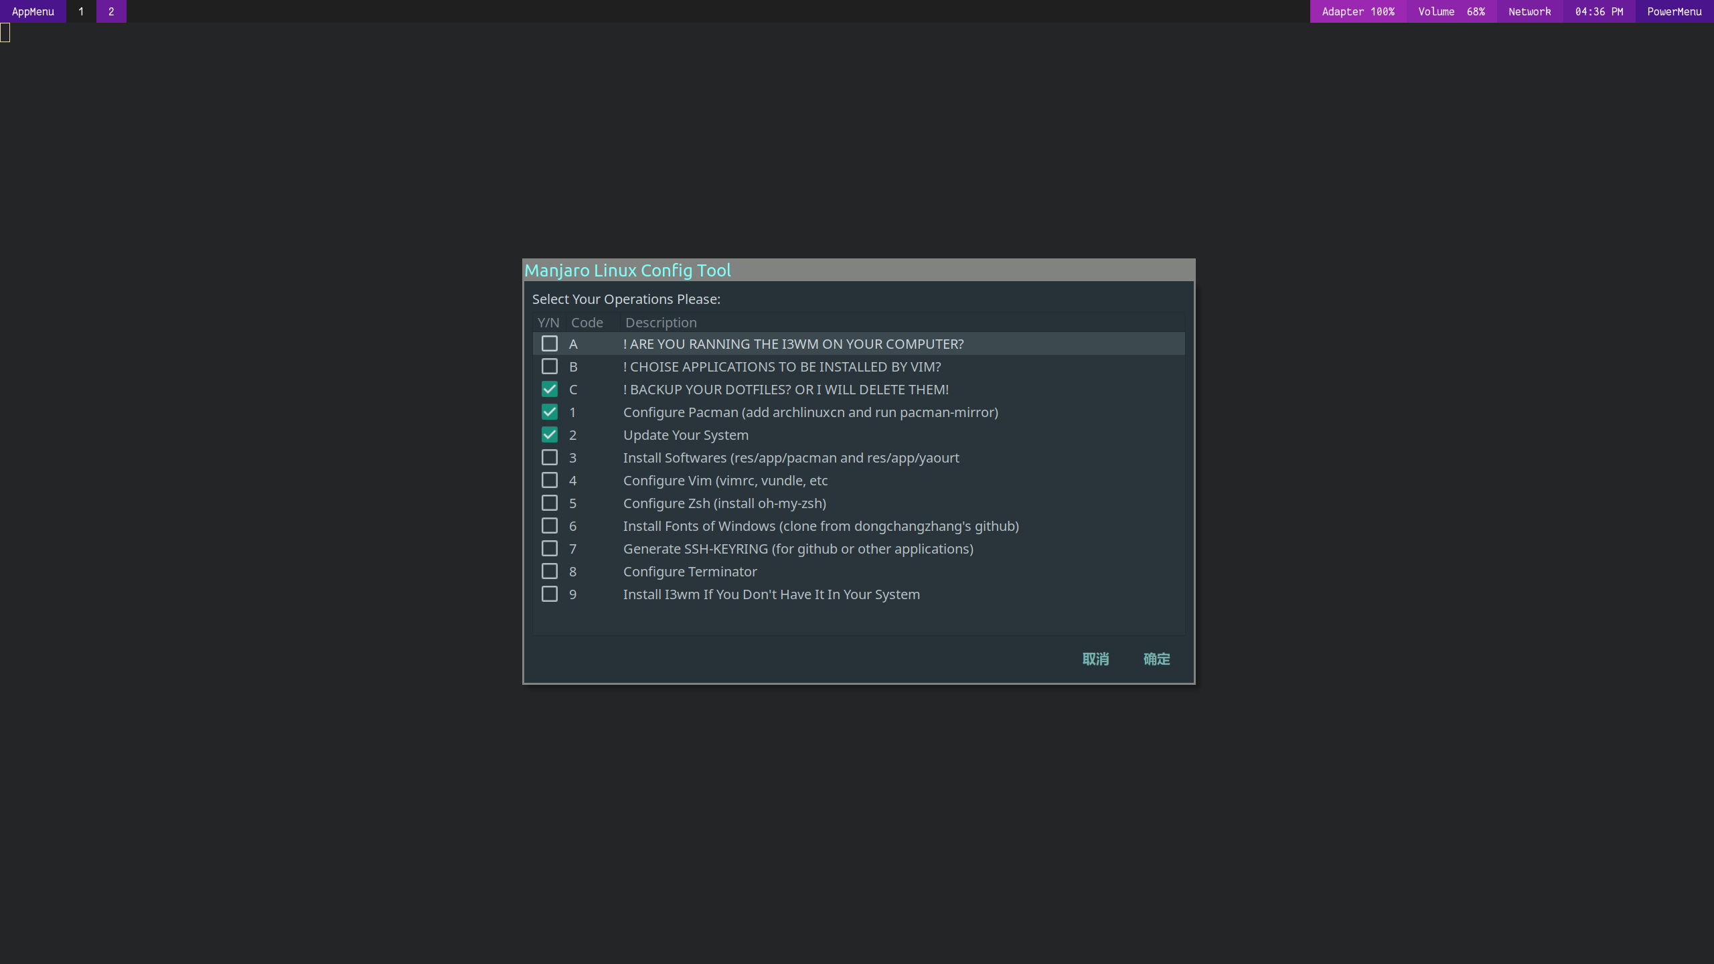The image size is (1714, 964).
Task: Click the 确定 confirm button
Action: [x=1156, y=659]
